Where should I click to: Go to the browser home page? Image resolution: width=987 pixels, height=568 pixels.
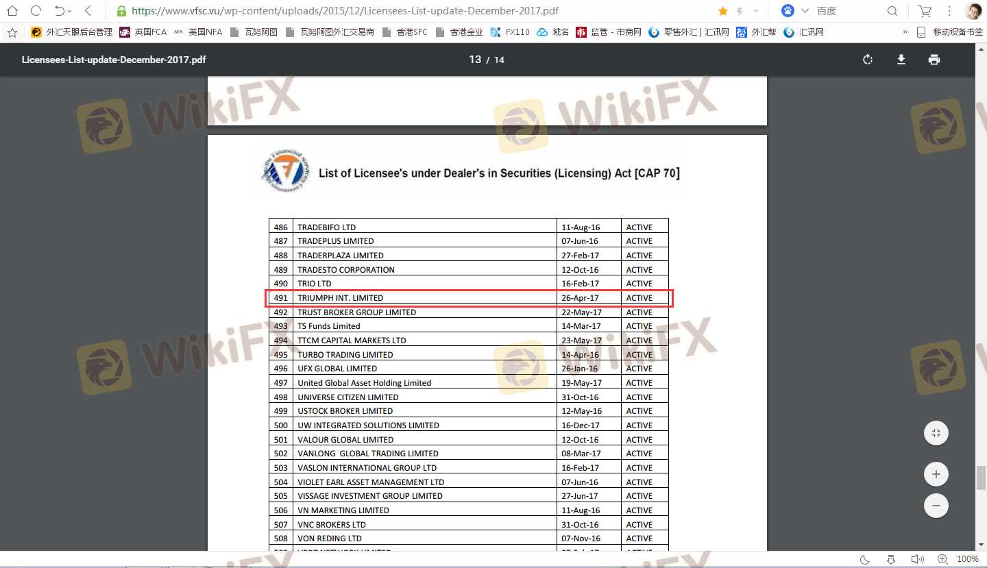click(12, 11)
